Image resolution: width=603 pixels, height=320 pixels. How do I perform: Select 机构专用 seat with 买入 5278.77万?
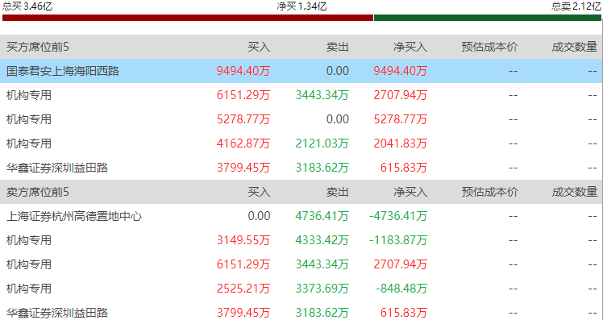[29, 119]
